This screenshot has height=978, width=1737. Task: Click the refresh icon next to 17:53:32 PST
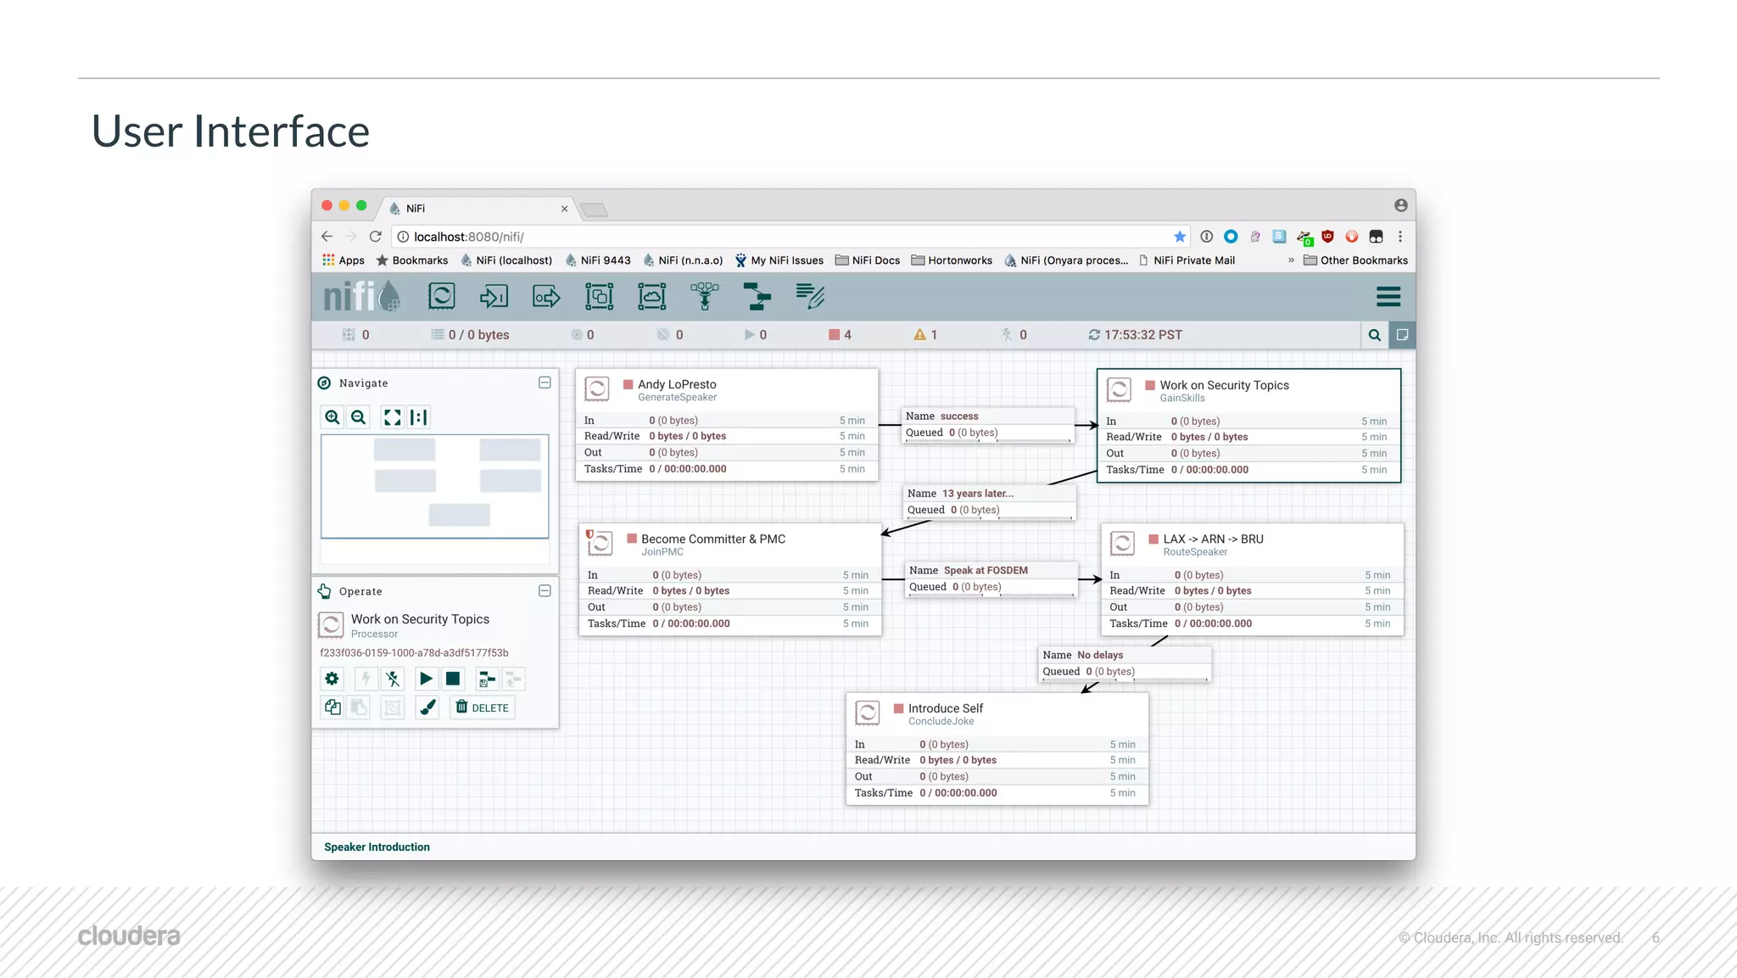1094,335
